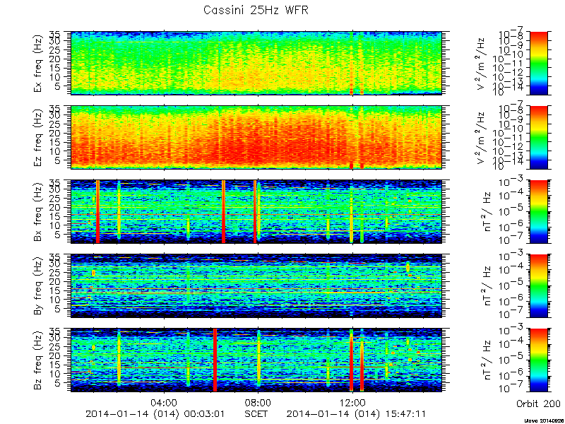Image resolution: width=565 pixels, height=424 pixels.
Task: Select the "Bz freq (Hz)" axis label
Action: (x=39, y=360)
